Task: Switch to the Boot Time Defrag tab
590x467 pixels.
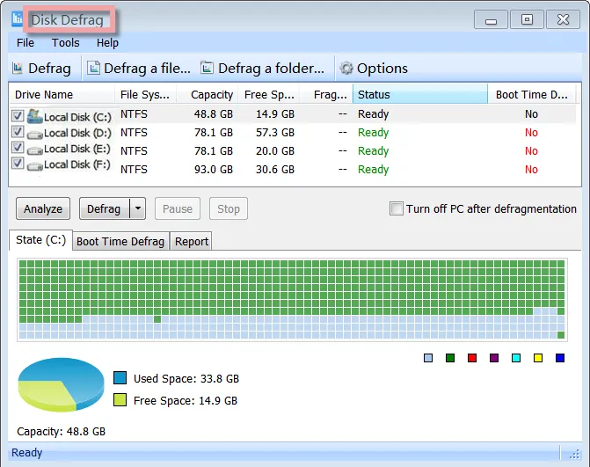Action: (x=120, y=241)
